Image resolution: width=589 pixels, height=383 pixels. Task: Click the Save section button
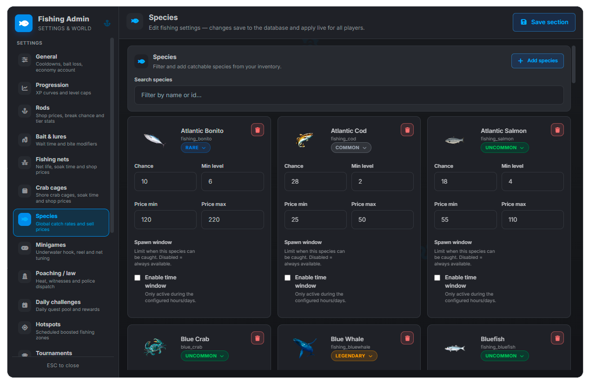544,22
